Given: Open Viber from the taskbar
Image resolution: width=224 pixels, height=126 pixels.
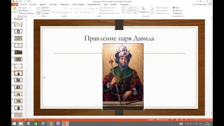Looking at the screenshot, I should coord(58,124).
